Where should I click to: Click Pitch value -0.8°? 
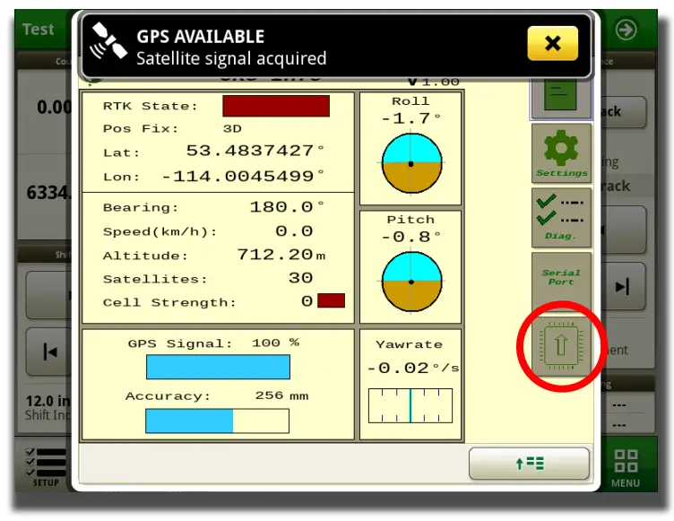(x=410, y=236)
